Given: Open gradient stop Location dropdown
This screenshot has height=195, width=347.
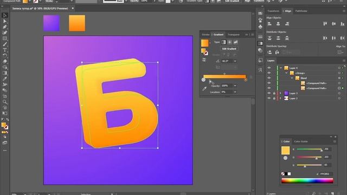Looking at the screenshot, I should [235, 92].
